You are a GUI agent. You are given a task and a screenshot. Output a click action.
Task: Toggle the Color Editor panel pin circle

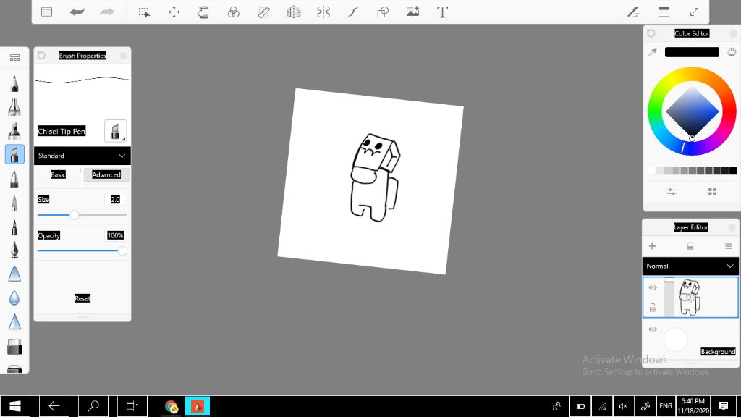(651, 33)
